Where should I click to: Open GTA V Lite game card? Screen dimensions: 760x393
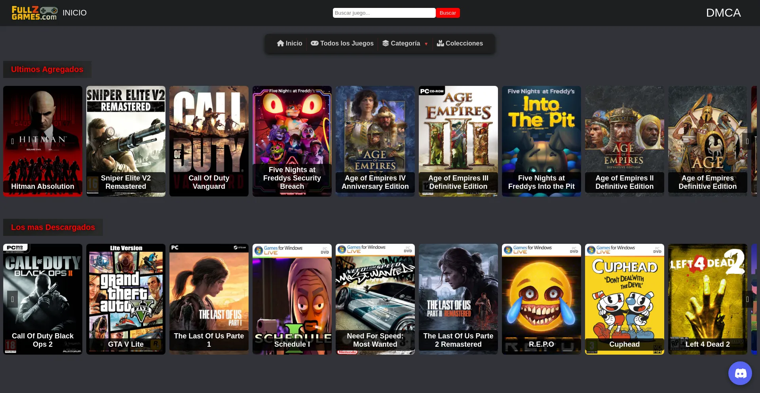click(x=126, y=299)
